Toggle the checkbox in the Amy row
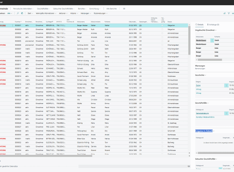 tap(162, 72)
